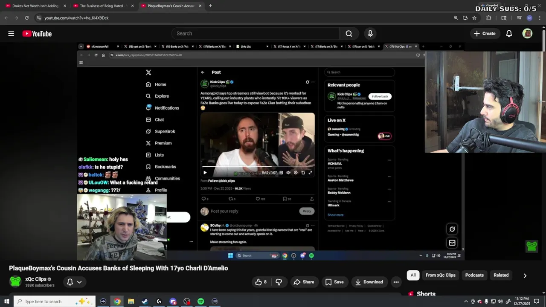Screen dimensions: 546x307
Task: Open more actions three-dot menu under video
Action: tap(396, 282)
